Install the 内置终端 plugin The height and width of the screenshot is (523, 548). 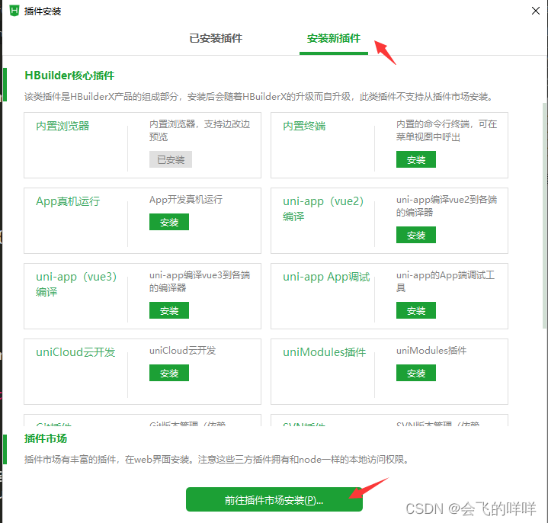[x=416, y=159]
